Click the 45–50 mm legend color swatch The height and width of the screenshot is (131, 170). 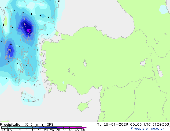(79, 128)
